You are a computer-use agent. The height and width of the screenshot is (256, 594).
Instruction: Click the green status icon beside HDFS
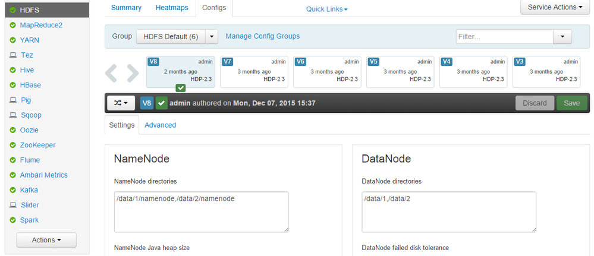[x=13, y=10]
